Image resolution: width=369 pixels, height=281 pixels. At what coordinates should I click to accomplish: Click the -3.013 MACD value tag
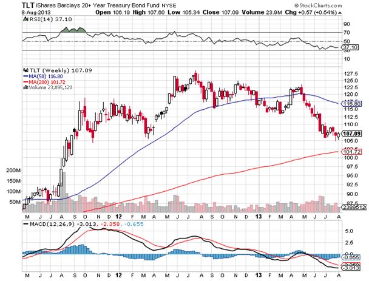point(350,268)
